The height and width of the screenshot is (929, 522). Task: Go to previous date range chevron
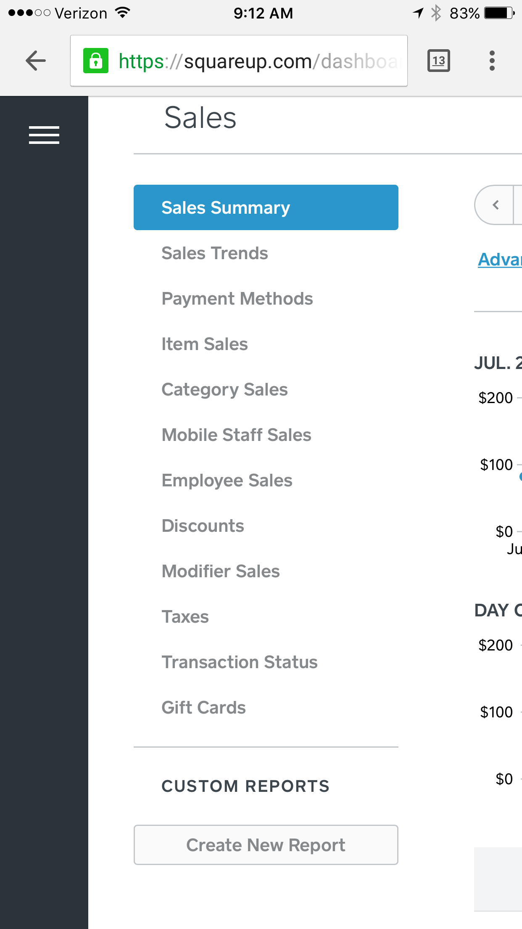click(494, 205)
